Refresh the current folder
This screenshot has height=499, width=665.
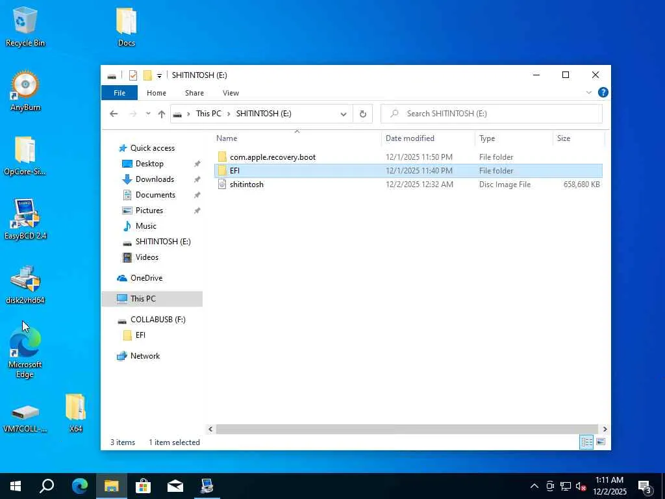(x=362, y=114)
